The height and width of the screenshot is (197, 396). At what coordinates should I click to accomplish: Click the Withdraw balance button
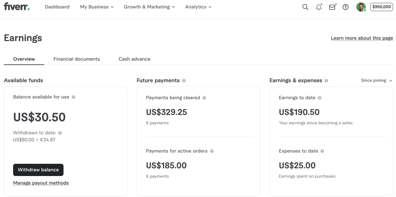[38, 170]
